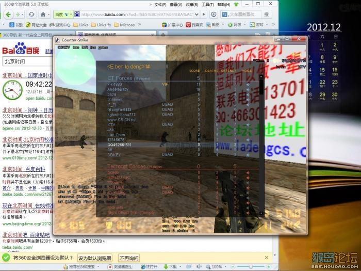Image resolution: width=361 pixels, height=271 pixels.
Task: Open the 工具(T) menu
Action: (208, 4)
